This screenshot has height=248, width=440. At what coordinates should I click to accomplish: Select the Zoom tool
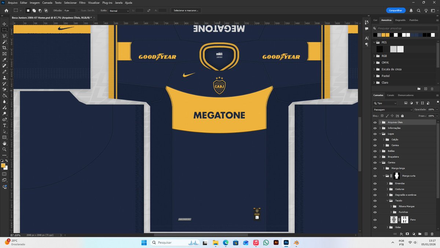click(4, 149)
